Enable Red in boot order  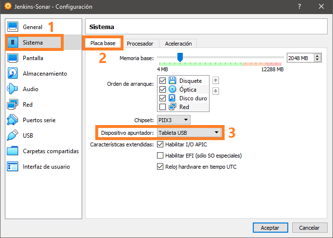[x=162, y=107]
